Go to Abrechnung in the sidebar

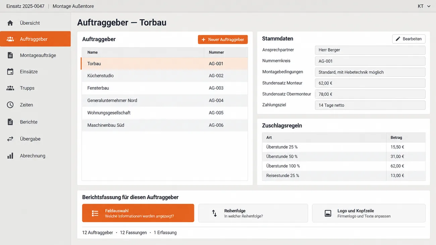35,156
